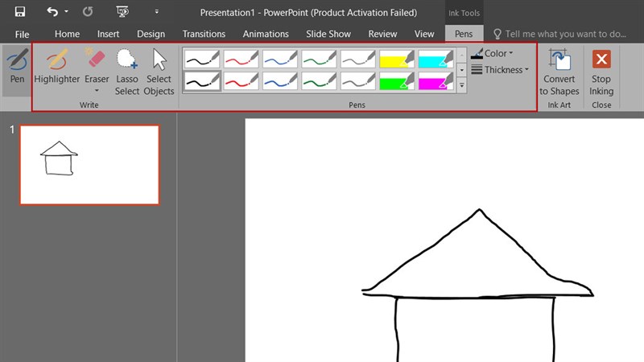Select slide 1 thumbnail with house drawing
This screenshot has width=644, height=362.
pos(89,165)
